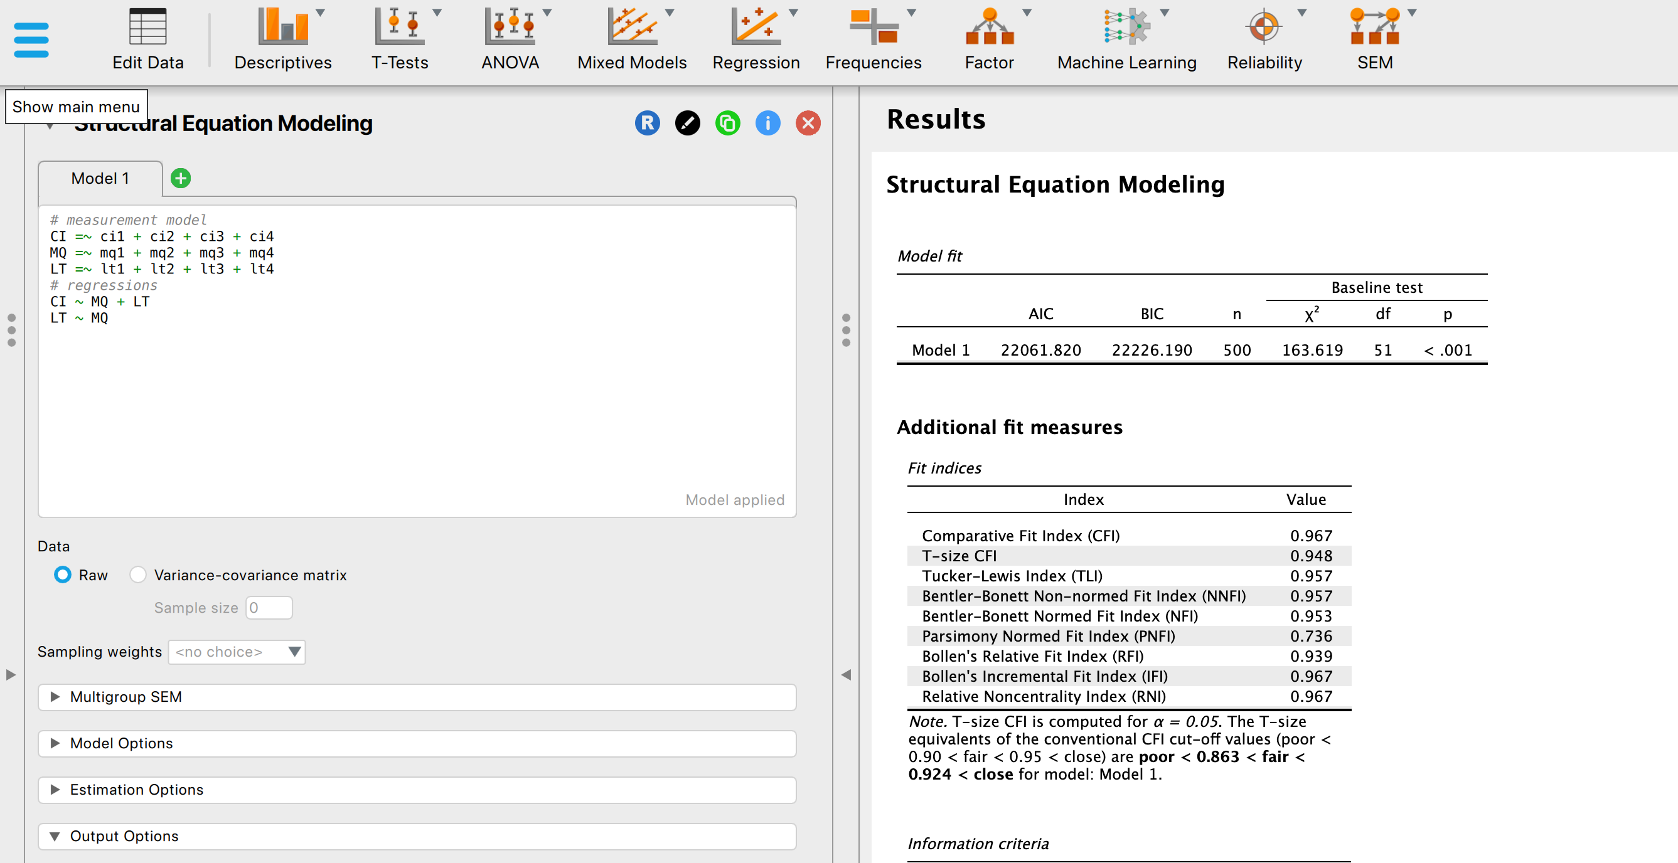Choose the Variance-covariance matrix option

[137, 574]
